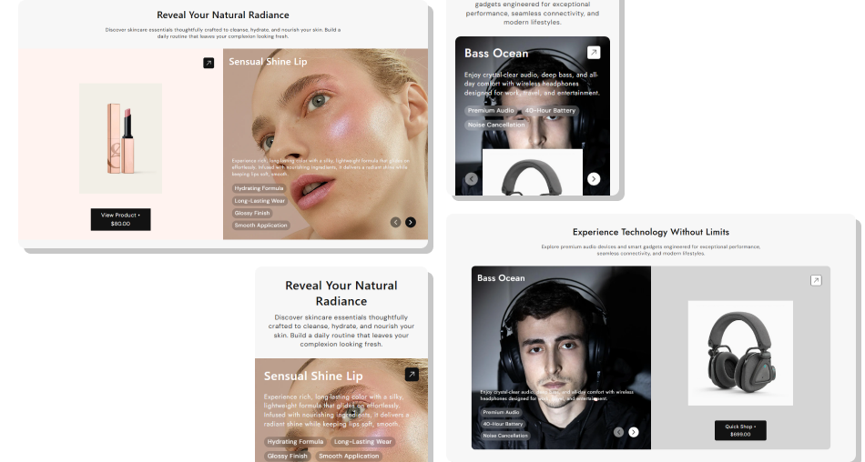Click Long-Lasting Wear tag on wide skincare card
Image resolution: width=865 pixels, height=462 pixels.
(259, 201)
